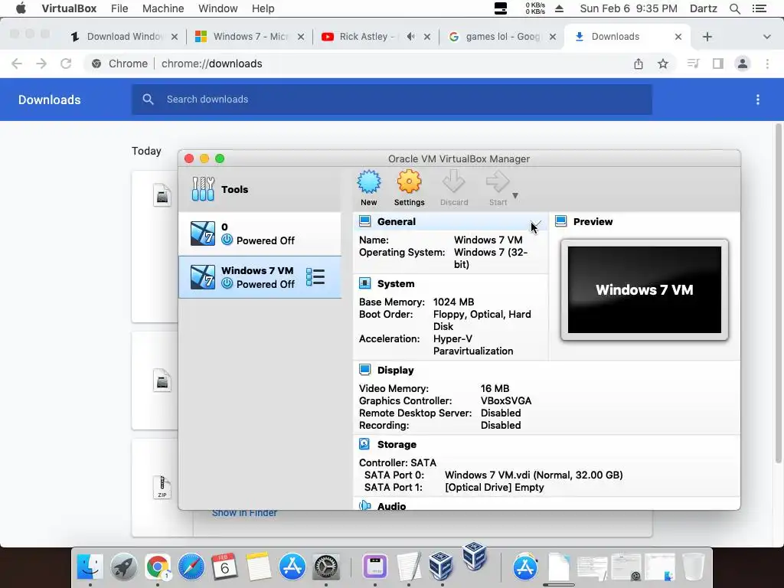
Task: Open the Apple menu
Action: tap(21, 8)
